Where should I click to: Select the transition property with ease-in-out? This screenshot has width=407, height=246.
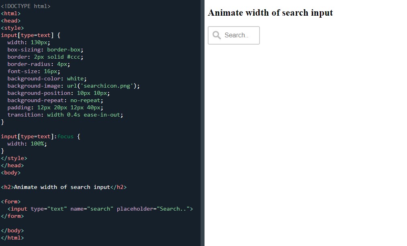click(x=66, y=115)
